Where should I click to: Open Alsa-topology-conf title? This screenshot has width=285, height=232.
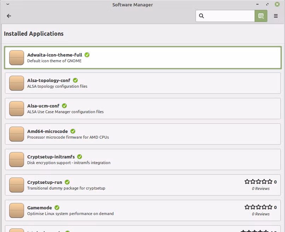pyautogui.click(x=49, y=80)
